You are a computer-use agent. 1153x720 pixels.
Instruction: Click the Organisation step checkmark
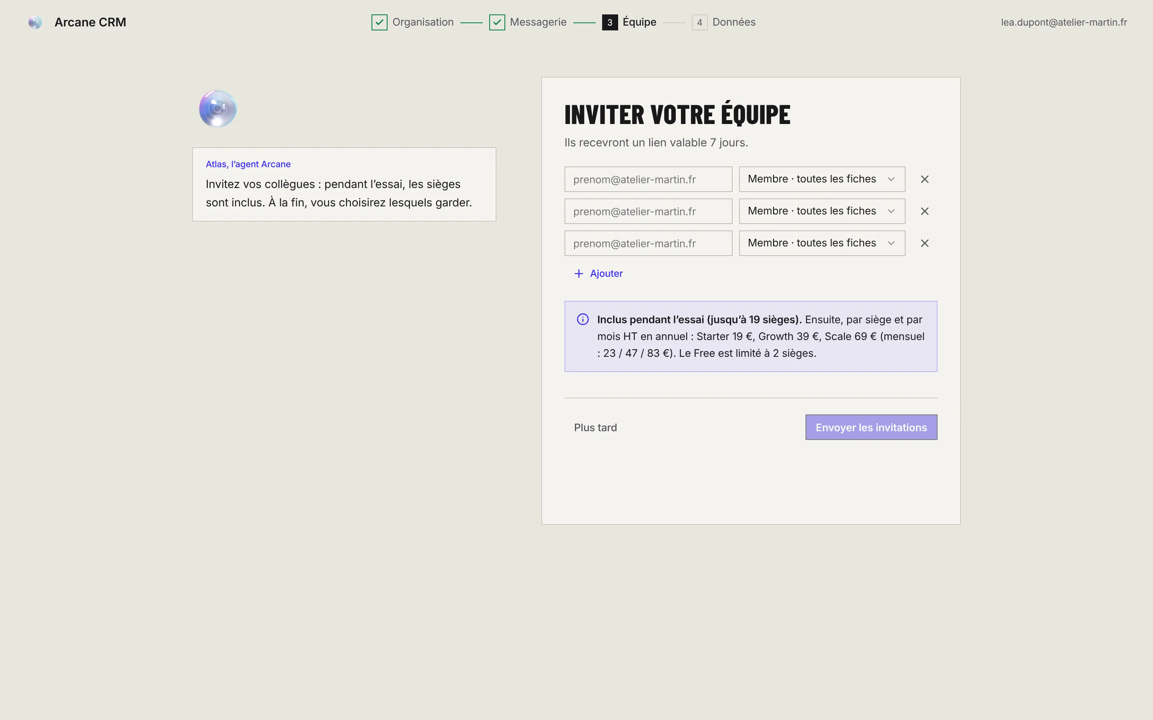point(379,22)
